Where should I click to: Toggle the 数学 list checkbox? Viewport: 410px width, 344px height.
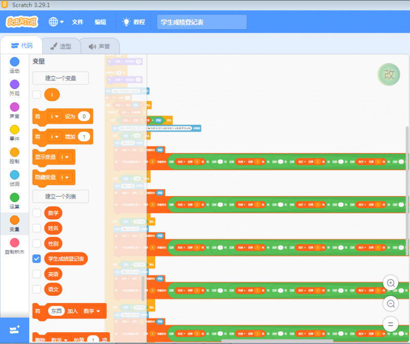36,213
